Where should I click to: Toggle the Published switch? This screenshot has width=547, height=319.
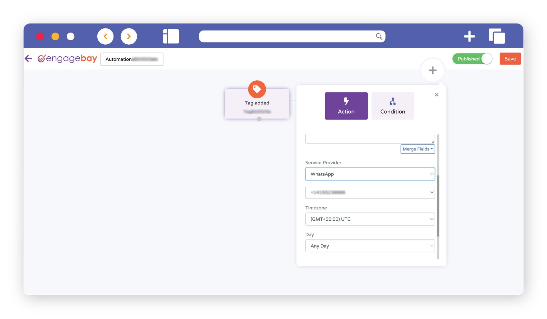[472, 59]
